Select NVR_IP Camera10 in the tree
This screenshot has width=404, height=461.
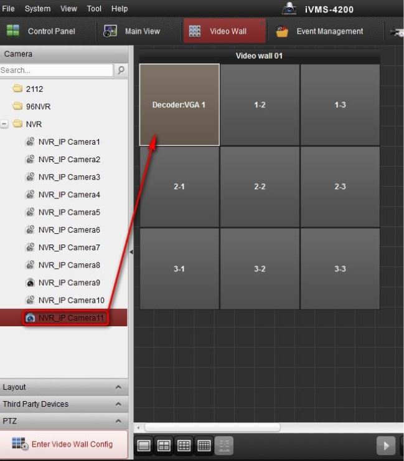point(72,300)
